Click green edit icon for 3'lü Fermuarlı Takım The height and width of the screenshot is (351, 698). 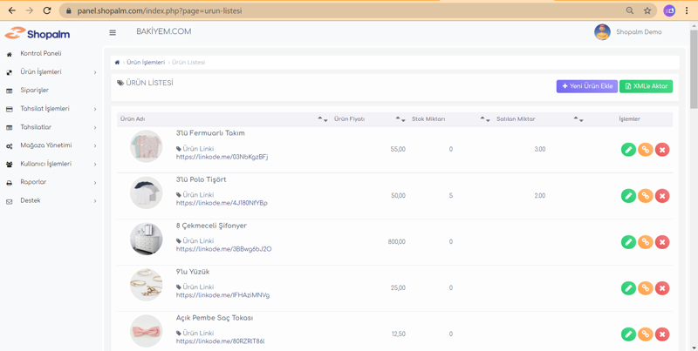[x=628, y=150]
